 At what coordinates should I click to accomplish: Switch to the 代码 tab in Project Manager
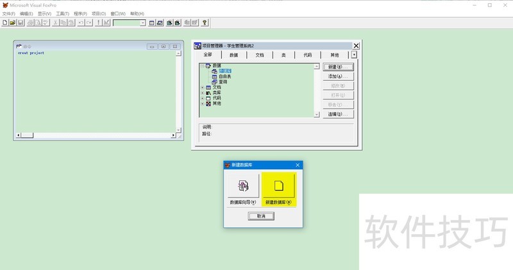308,55
